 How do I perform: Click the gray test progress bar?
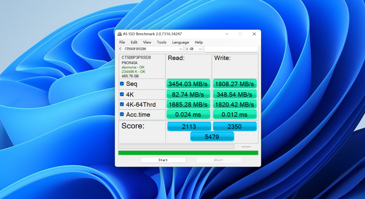tap(176, 147)
